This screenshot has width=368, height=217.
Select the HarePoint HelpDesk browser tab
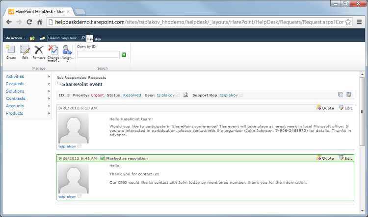(39, 11)
